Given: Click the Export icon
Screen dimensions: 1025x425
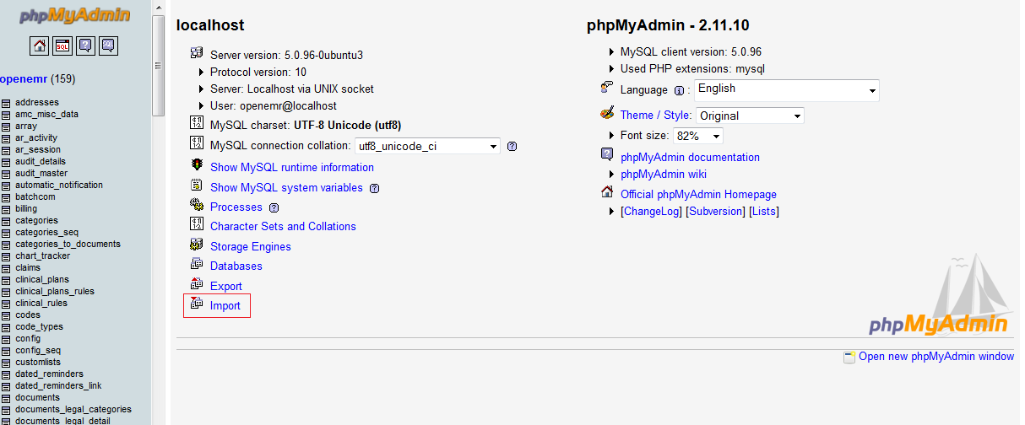Looking at the screenshot, I should [197, 285].
